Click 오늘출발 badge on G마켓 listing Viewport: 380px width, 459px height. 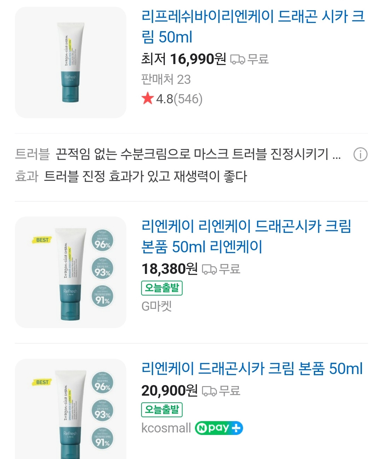click(162, 288)
